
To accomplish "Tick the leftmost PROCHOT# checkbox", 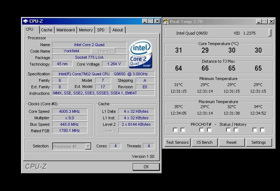I will pyautogui.click(x=175, y=130).
